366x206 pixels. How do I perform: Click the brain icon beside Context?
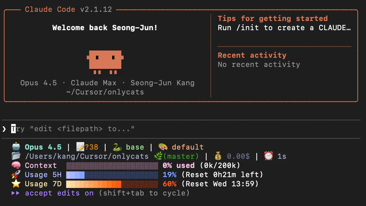pos(16,165)
